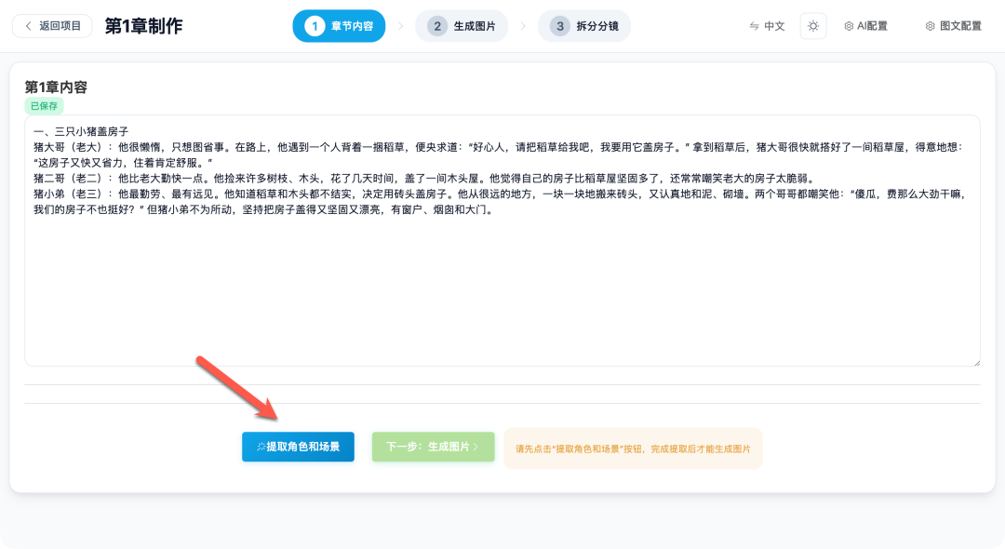Select the 章节内容 step

coord(339,26)
